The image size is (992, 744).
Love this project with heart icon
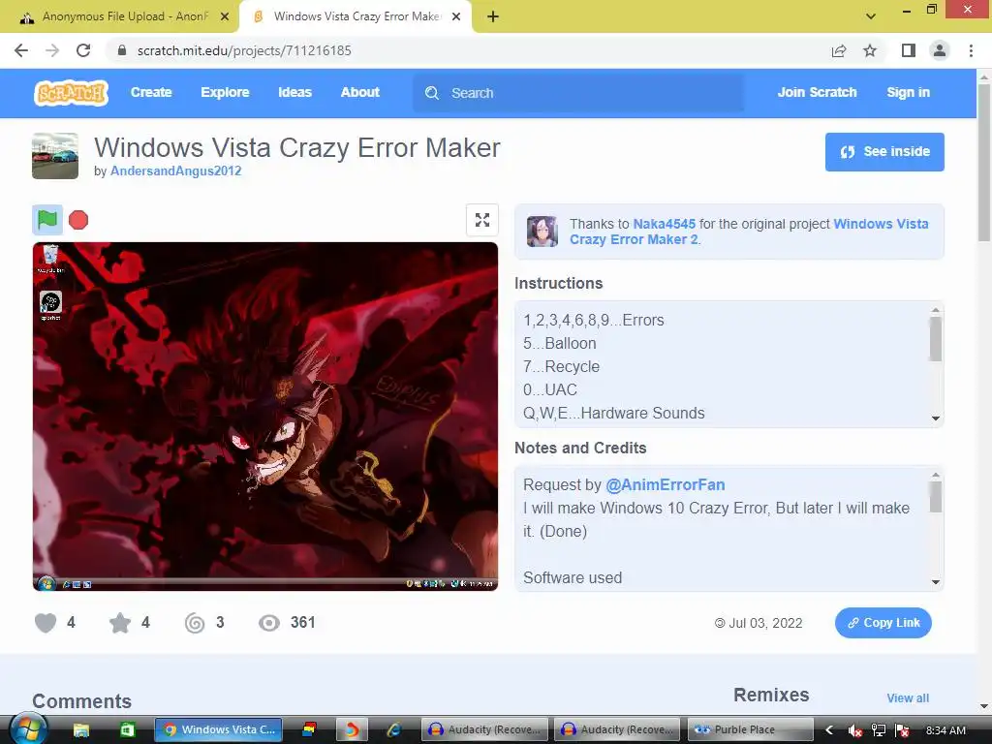point(45,623)
